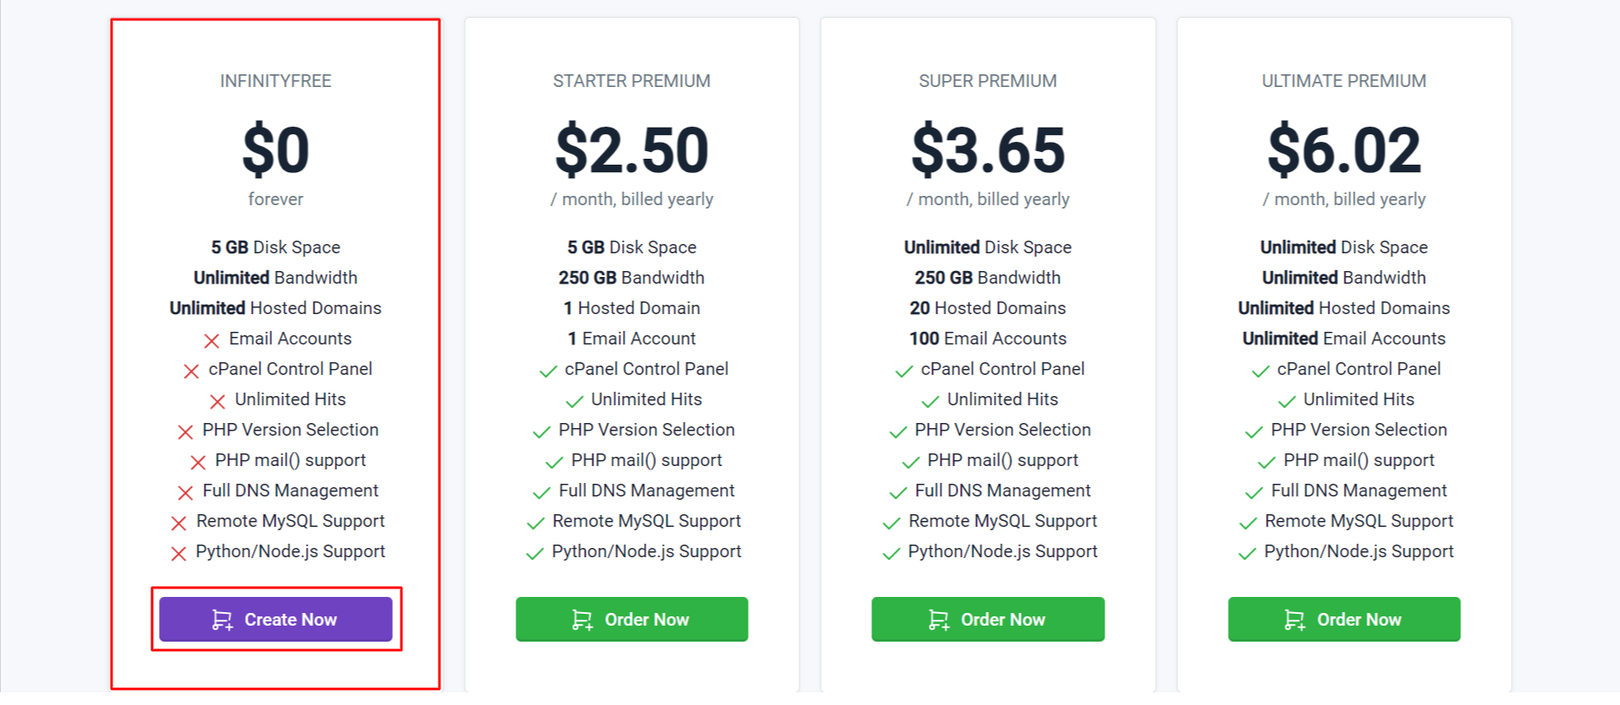Image resolution: width=1620 pixels, height=705 pixels.
Task: Click the red X beside InfinityFree Email Accounts
Action: (x=211, y=340)
